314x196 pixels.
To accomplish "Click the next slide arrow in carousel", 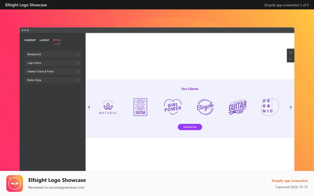I will [x=290, y=107].
